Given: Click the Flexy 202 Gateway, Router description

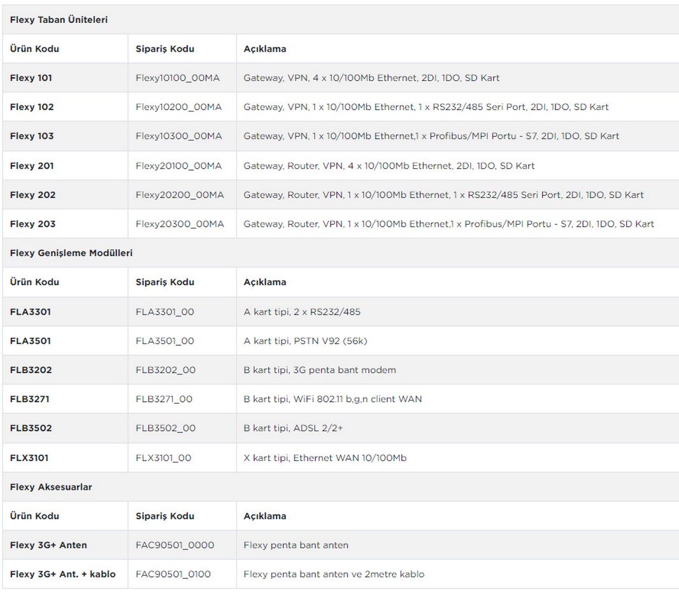Looking at the screenshot, I should pos(443,195).
